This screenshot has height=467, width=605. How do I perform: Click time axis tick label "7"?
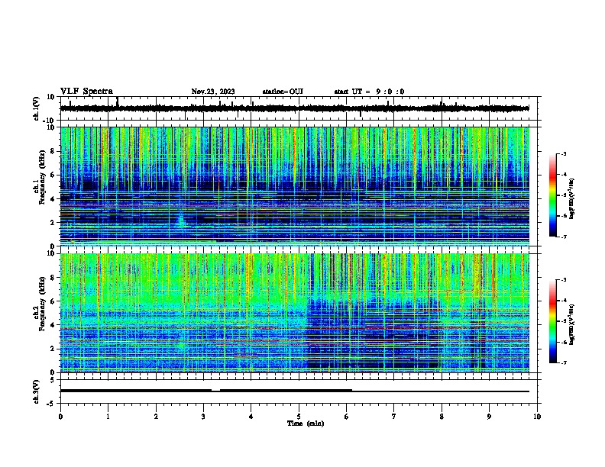tap(394, 417)
